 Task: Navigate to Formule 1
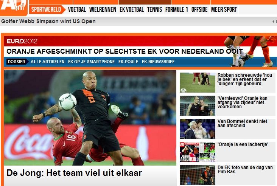(176, 9)
